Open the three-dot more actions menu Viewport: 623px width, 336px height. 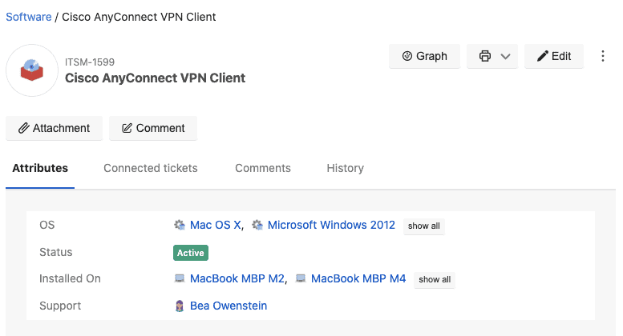(x=603, y=56)
